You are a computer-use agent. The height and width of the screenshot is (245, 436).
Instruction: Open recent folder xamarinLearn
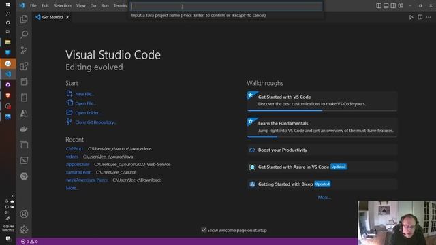click(79, 172)
